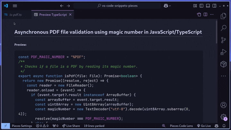Show additional views via the activity bar ellipsis

tap(224, 76)
